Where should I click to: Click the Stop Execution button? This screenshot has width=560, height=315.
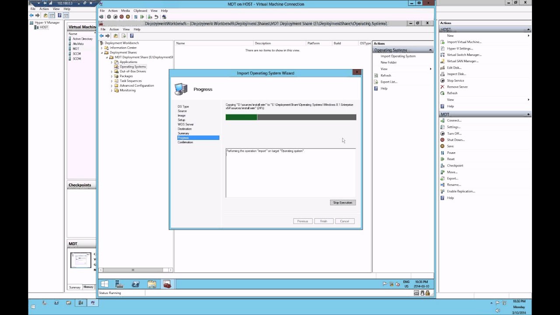[x=343, y=203]
